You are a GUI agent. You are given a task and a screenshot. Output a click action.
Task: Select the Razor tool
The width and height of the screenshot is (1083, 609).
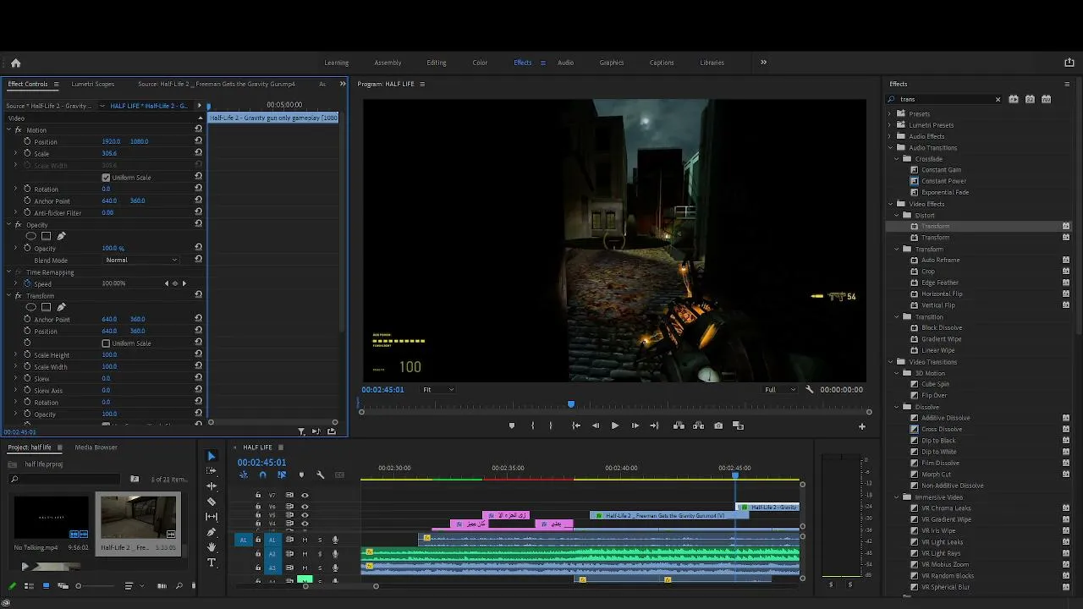click(212, 502)
